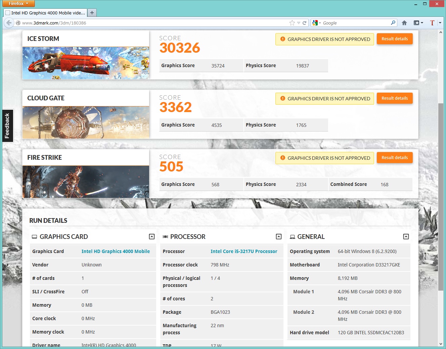Open Result details for Fire Strike
This screenshot has width=446, height=349.
click(x=395, y=158)
